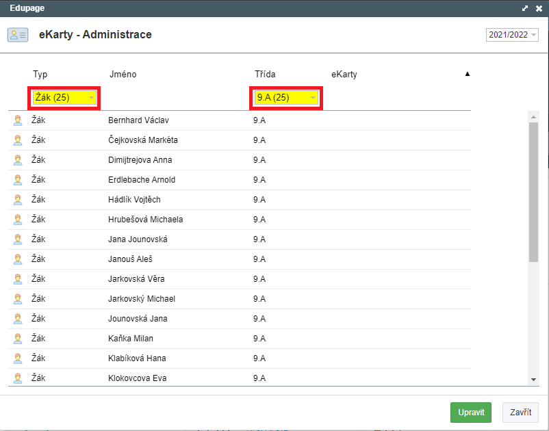549x431 pixels.
Task: Collapse filters with the black triangle arrow
Action: point(467,74)
